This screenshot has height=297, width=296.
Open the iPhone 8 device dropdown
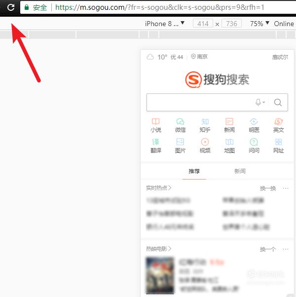click(x=165, y=24)
